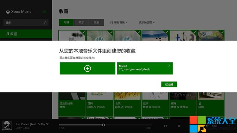
Task: Switch to the 专辑 albums tab
Action: click(66, 23)
